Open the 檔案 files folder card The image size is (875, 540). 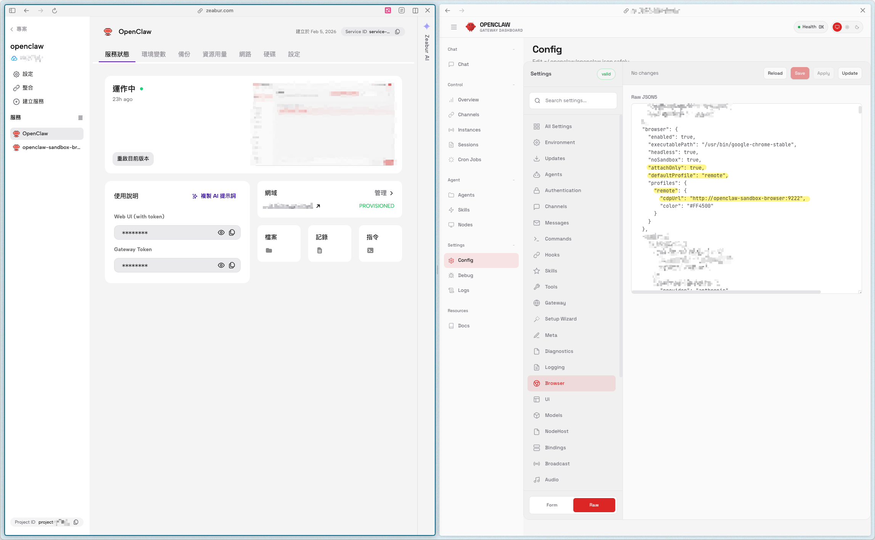[x=279, y=243]
